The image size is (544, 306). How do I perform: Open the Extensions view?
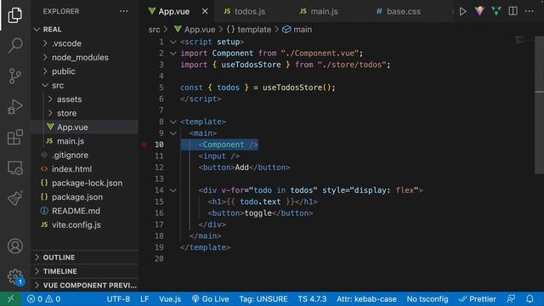click(x=15, y=137)
